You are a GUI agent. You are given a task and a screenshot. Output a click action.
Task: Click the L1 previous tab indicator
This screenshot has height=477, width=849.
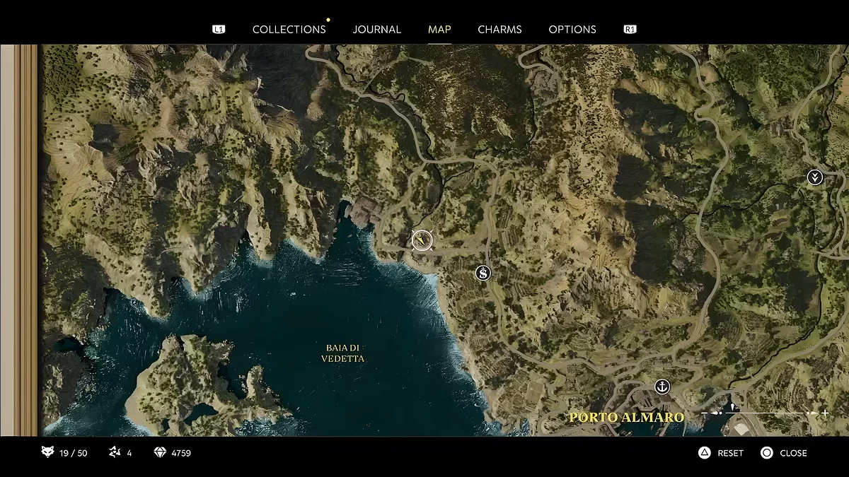tap(219, 30)
